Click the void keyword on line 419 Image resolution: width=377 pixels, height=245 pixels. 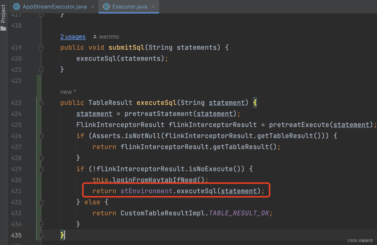point(96,47)
